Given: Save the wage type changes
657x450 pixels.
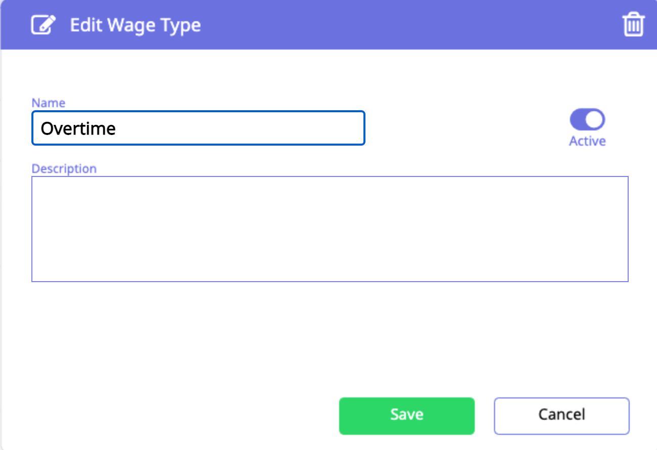Looking at the screenshot, I should point(406,416).
